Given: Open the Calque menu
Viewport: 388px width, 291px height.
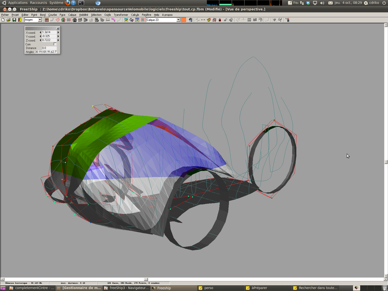Looking at the screenshot, I should [x=72, y=15].
